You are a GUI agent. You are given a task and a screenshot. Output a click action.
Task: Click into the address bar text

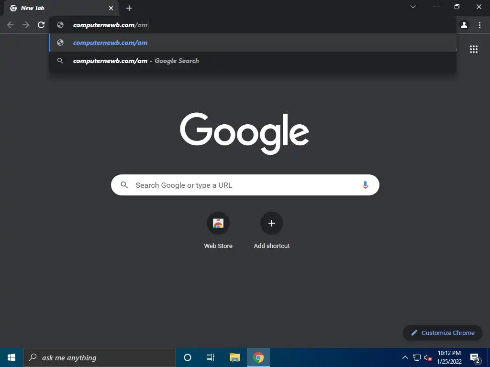pos(111,25)
